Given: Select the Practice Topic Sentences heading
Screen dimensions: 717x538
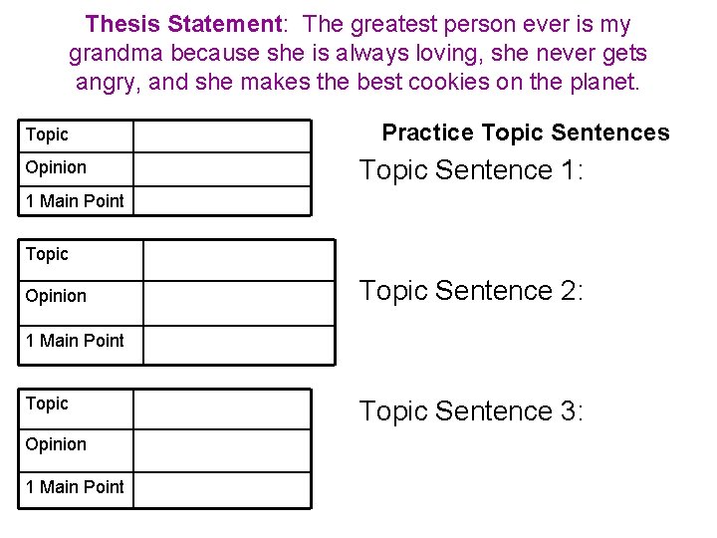Looking at the screenshot, I should 526,133.
